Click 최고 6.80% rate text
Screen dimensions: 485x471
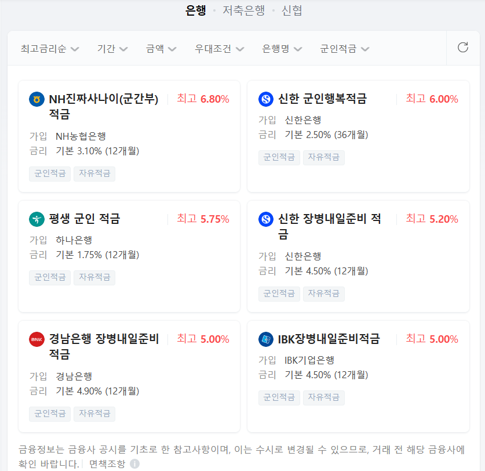[203, 99]
